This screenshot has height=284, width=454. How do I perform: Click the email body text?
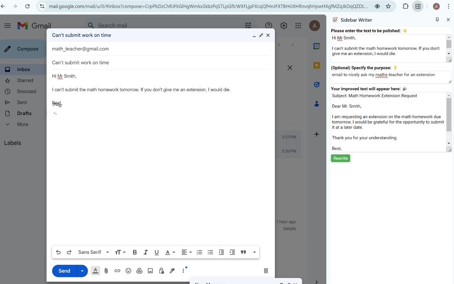tap(141, 90)
